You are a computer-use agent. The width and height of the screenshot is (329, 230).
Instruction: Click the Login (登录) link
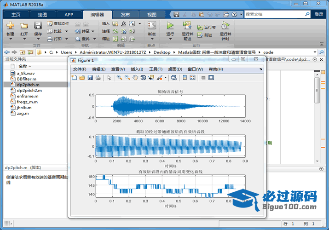(x=319, y=14)
